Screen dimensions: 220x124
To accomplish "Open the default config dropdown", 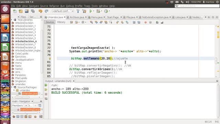I will pyautogui.click(x=63, y=11).
